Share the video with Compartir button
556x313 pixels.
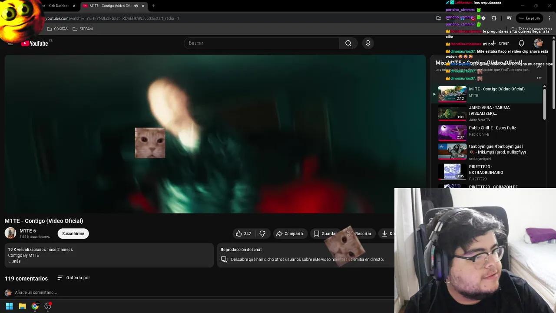click(290, 233)
